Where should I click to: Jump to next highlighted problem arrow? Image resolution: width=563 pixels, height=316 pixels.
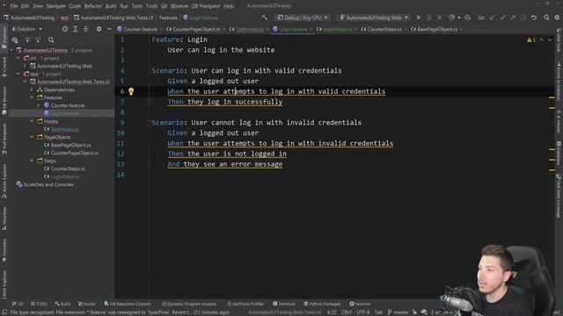coord(550,39)
